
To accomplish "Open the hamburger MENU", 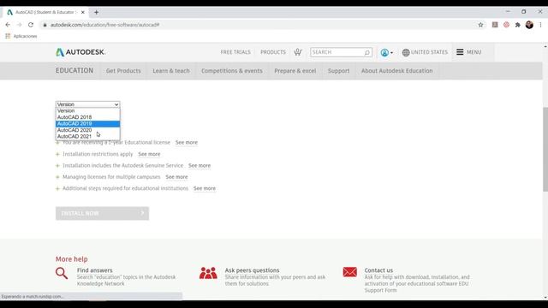I will (468, 52).
